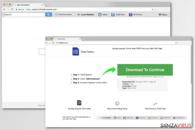The height and width of the screenshot is (130, 195).
Task: Select the New Tab Search tab
Action: pos(28,5)
